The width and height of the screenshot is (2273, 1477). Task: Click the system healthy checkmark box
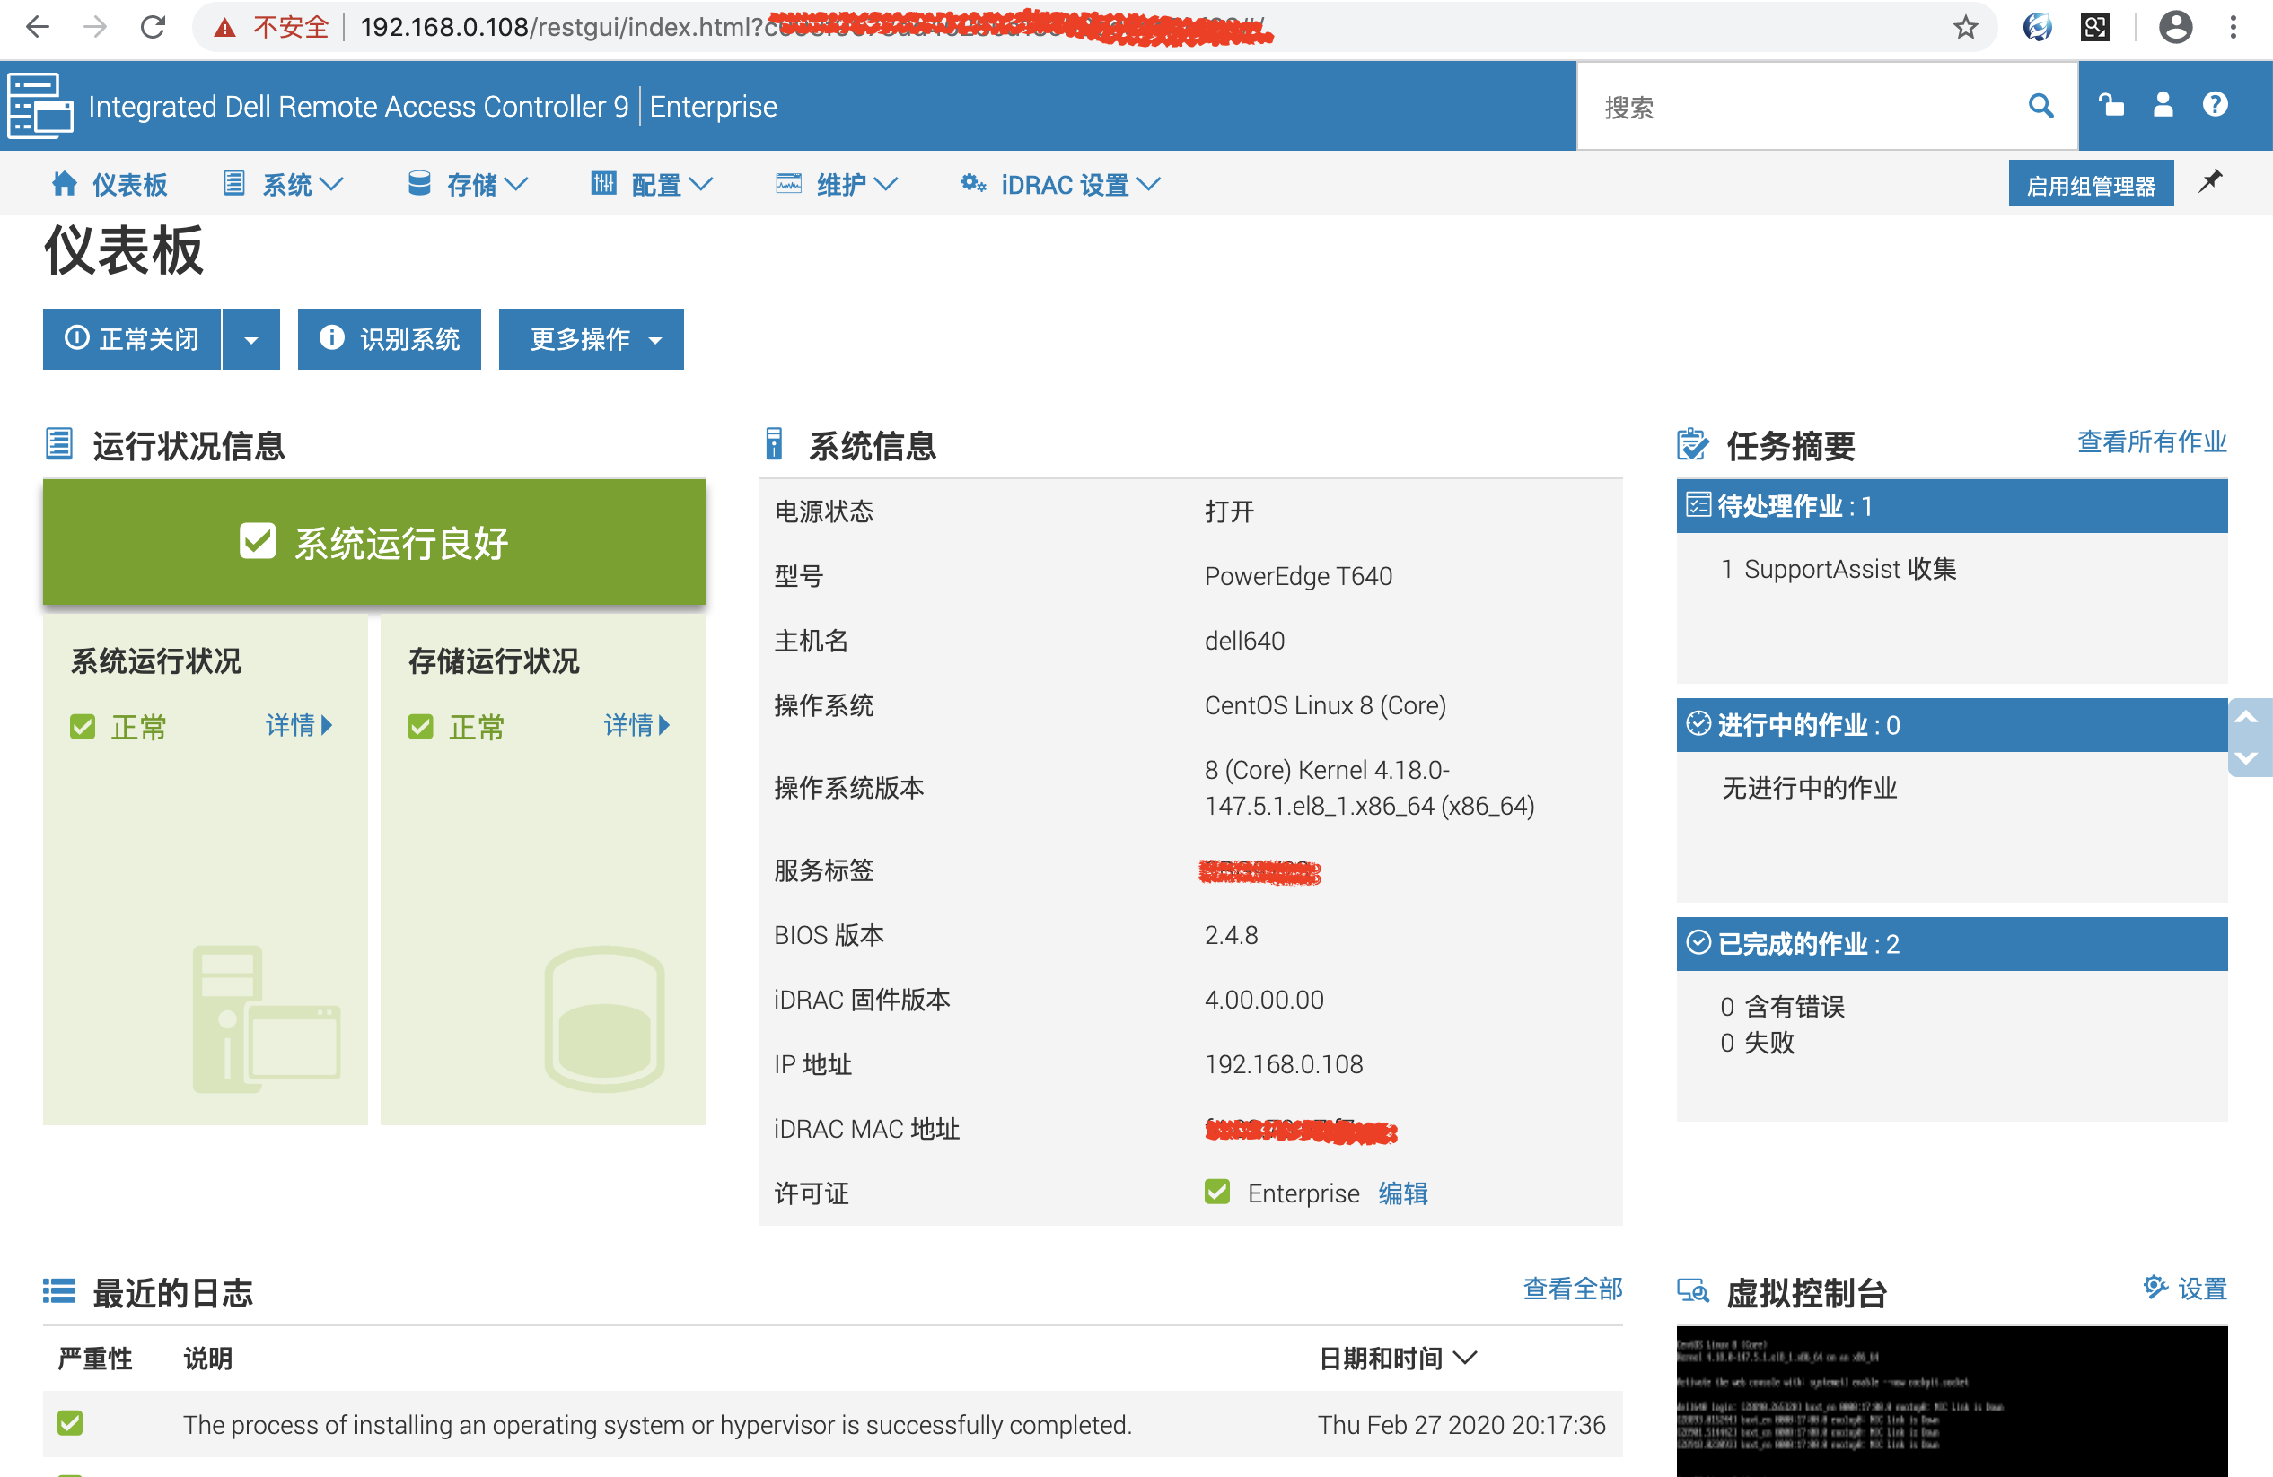click(257, 540)
